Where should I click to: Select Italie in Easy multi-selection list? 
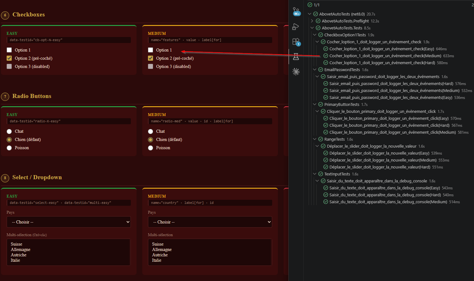click(x=69, y=260)
